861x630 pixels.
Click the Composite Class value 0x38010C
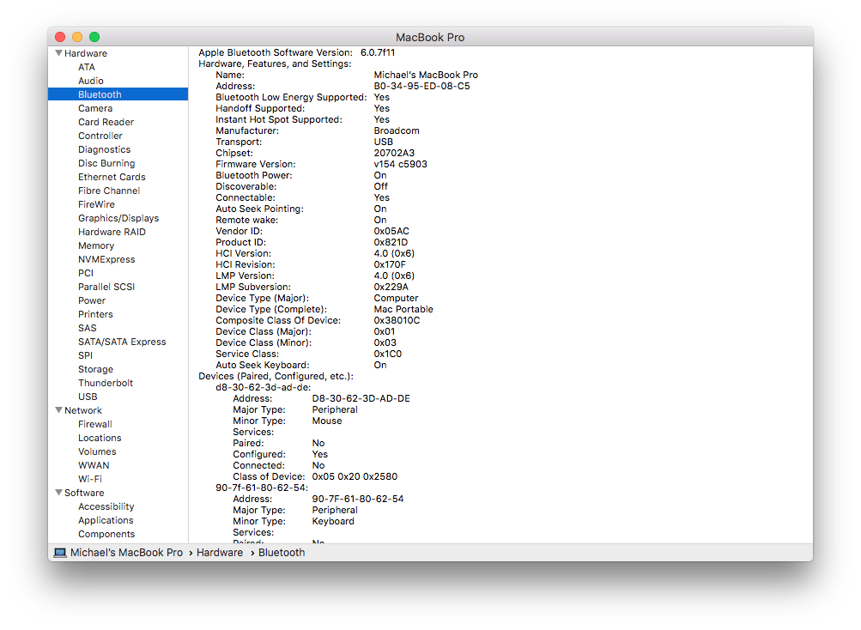pyautogui.click(x=397, y=320)
